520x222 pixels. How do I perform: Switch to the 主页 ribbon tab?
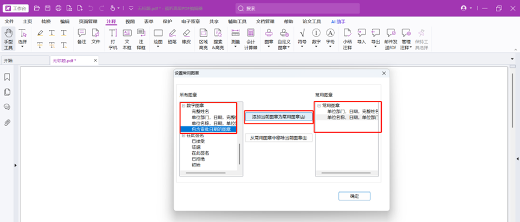click(x=28, y=22)
